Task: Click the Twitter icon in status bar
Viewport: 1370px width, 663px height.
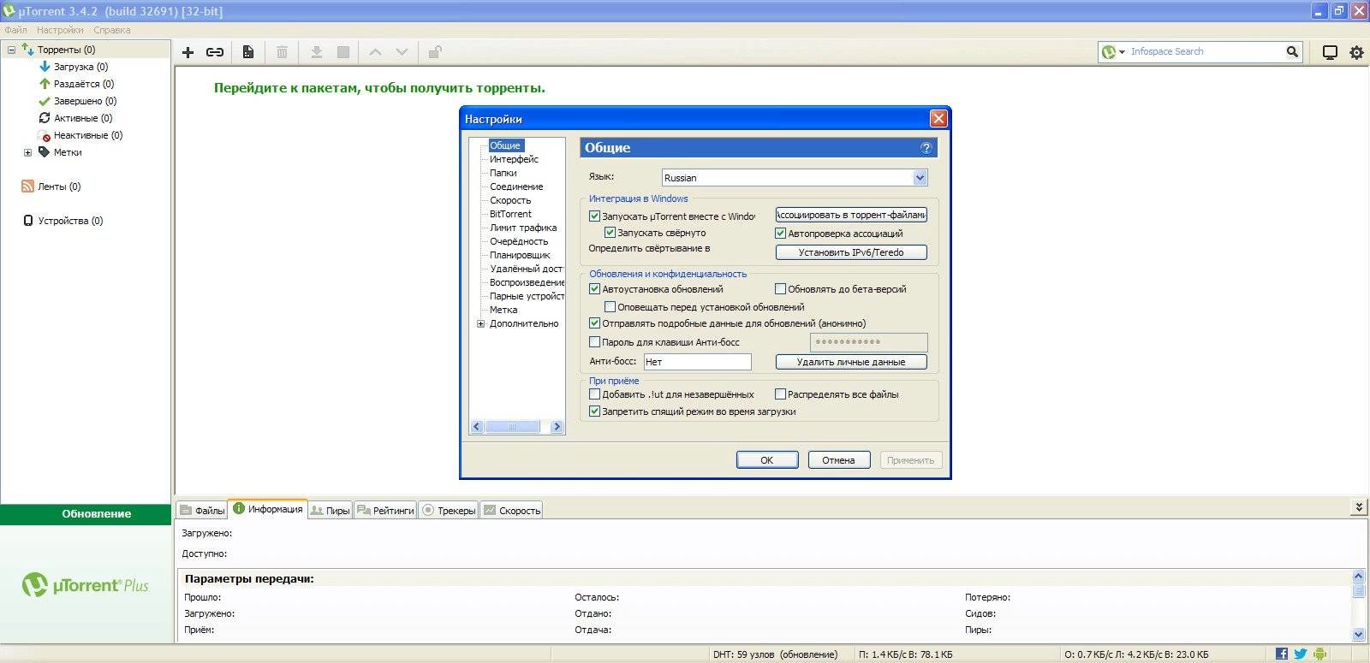Action: [1300, 654]
